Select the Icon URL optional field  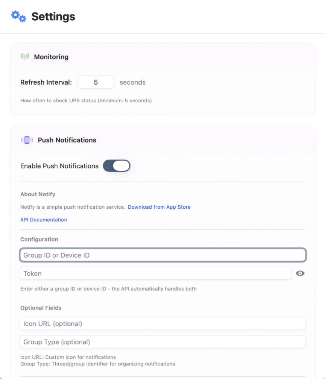coord(162,323)
